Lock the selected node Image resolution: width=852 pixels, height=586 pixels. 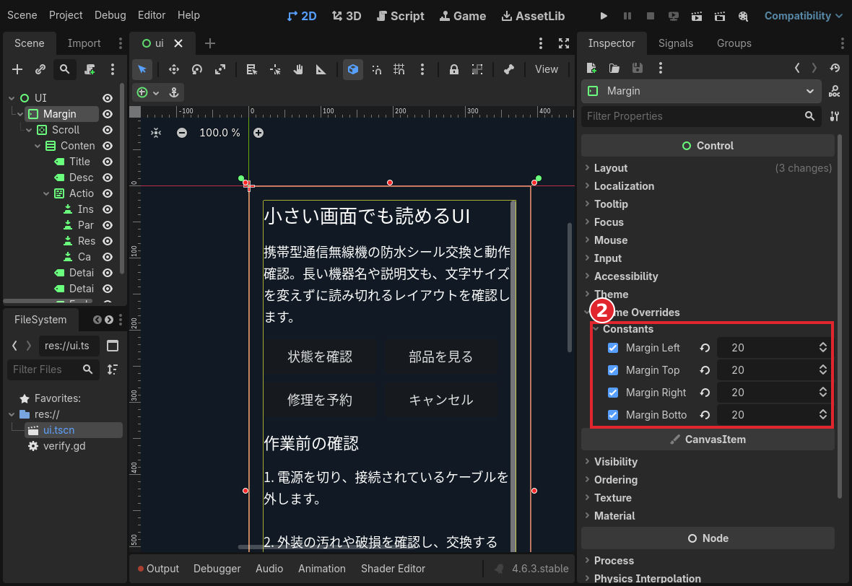pos(453,69)
